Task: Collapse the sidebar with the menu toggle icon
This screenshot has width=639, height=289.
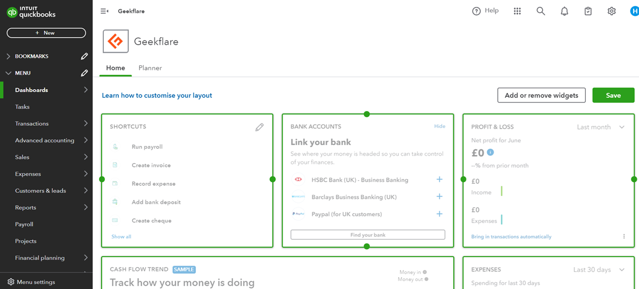Action: coord(104,11)
